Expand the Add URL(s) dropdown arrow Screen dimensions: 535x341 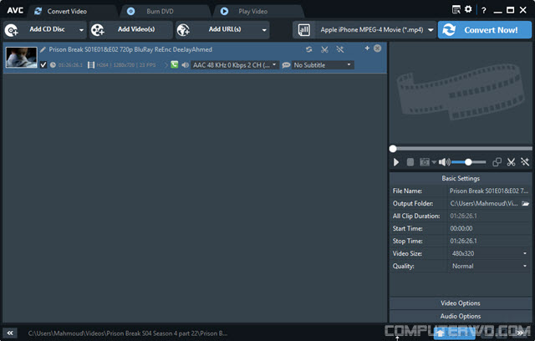pos(264,30)
